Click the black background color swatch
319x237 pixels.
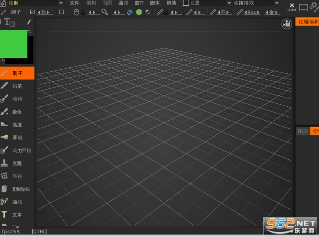coord(31,51)
